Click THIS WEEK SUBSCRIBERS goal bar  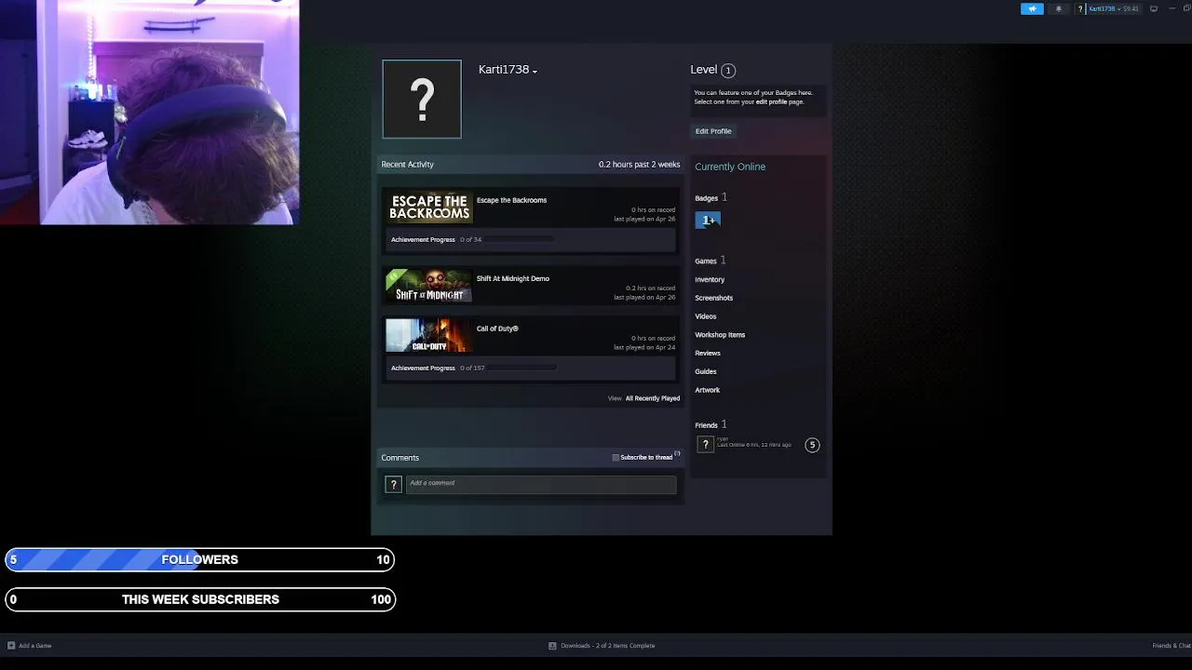tap(199, 599)
